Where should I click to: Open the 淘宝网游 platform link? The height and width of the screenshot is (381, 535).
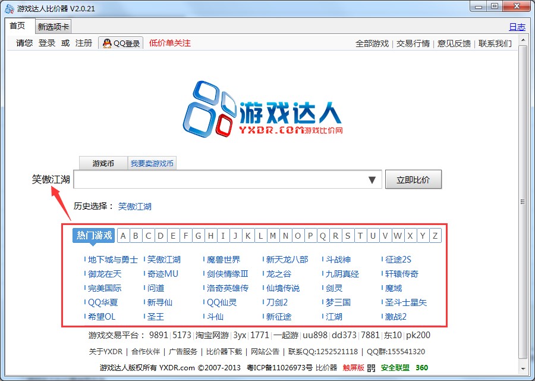[x=212, y=335]
